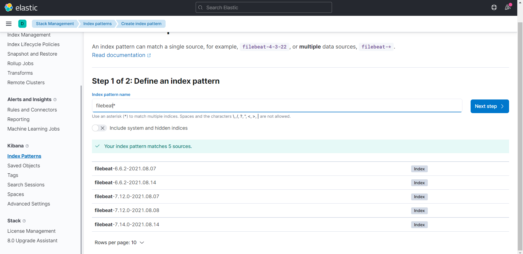Open Remote Clusters page

pos(26,83)
